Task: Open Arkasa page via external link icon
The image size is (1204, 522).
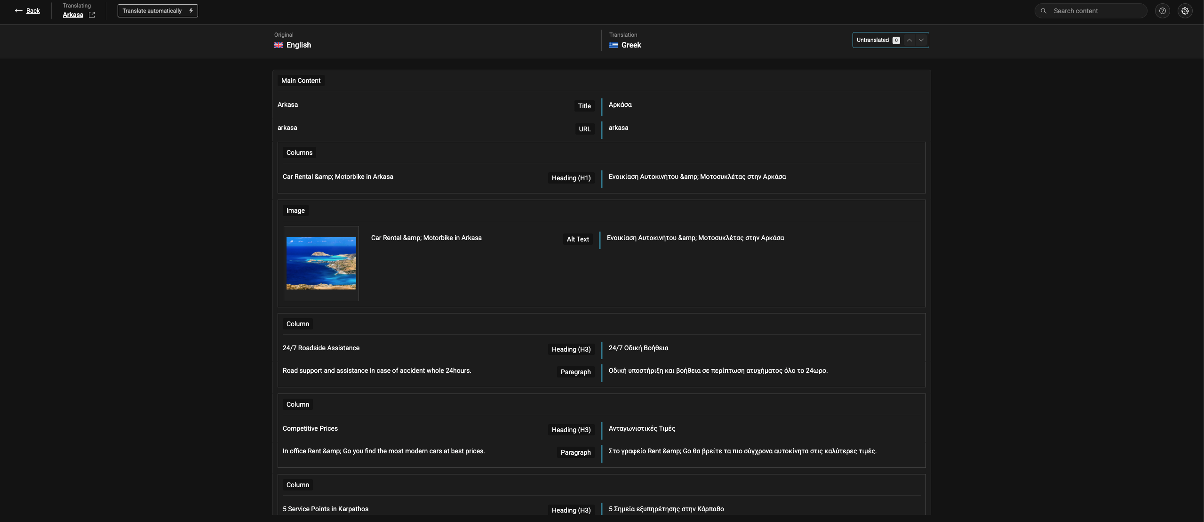Action: pyautogui.click(x=92, y=15)
